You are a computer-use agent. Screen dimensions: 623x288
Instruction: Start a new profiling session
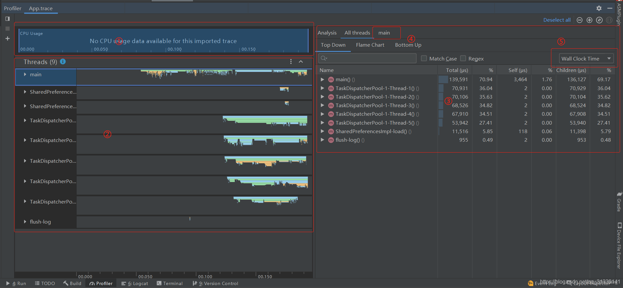click(x=8, y=38)
